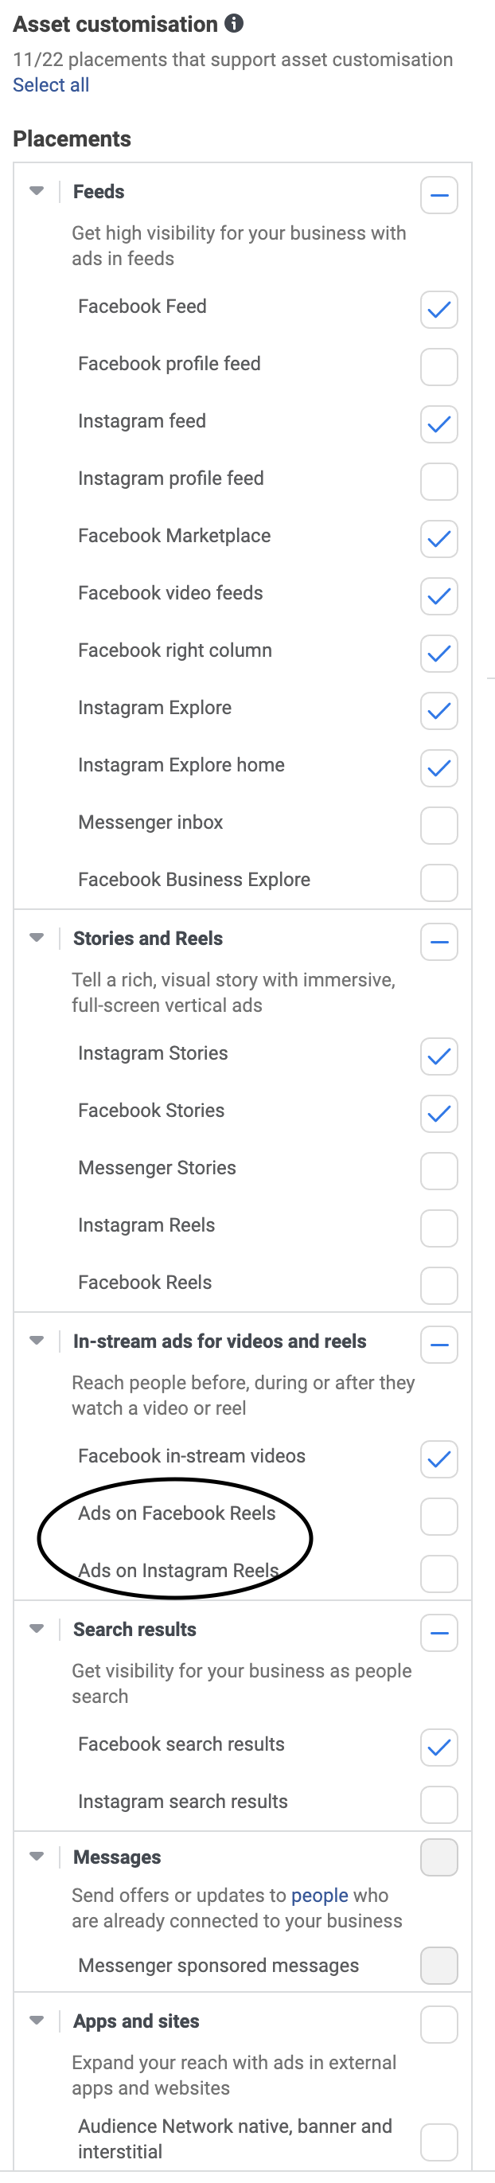Click the 'people' link in Messages description
This screenshot has height=2183, width=495.
point(320,1896)
